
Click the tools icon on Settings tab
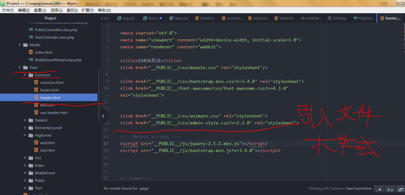[329, 18]
